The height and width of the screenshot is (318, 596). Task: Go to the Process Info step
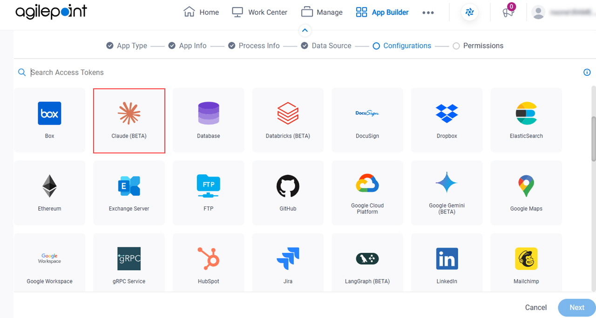254,46
